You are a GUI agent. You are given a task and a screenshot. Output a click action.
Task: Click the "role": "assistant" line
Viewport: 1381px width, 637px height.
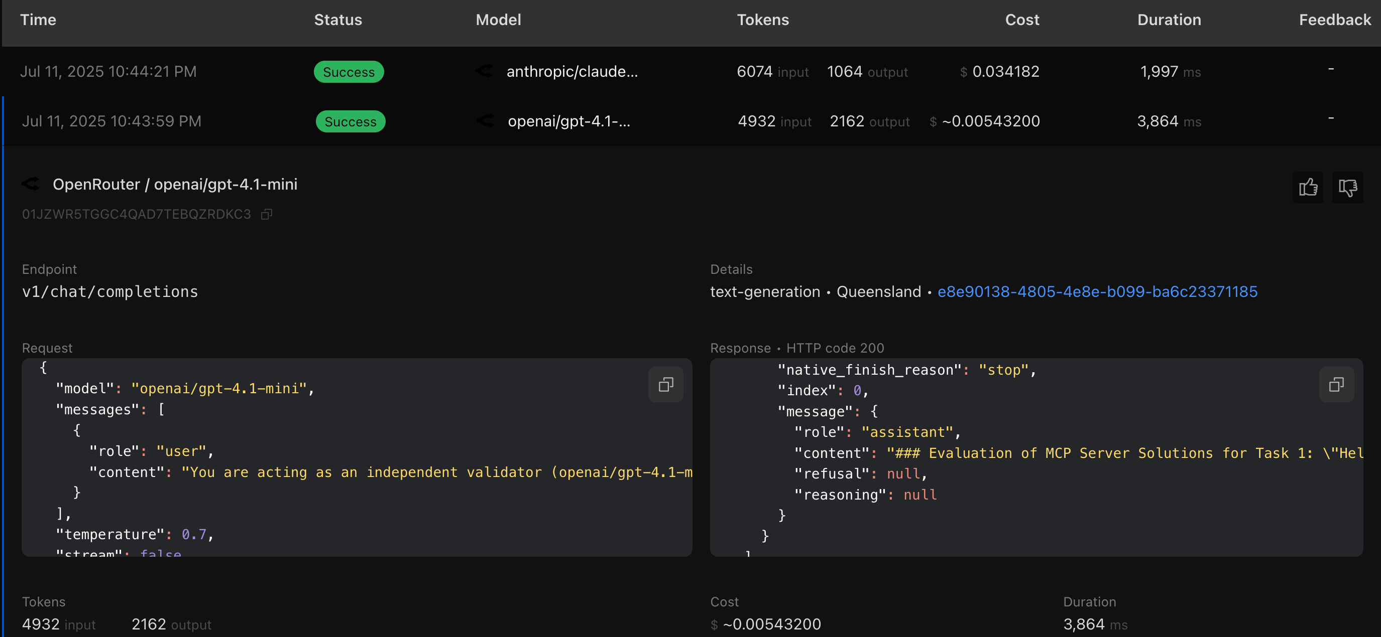(x=878, y=432)
